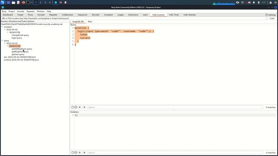Switch to the Learn tab
This screenshot has width=278, height=156.
[145, 15]
